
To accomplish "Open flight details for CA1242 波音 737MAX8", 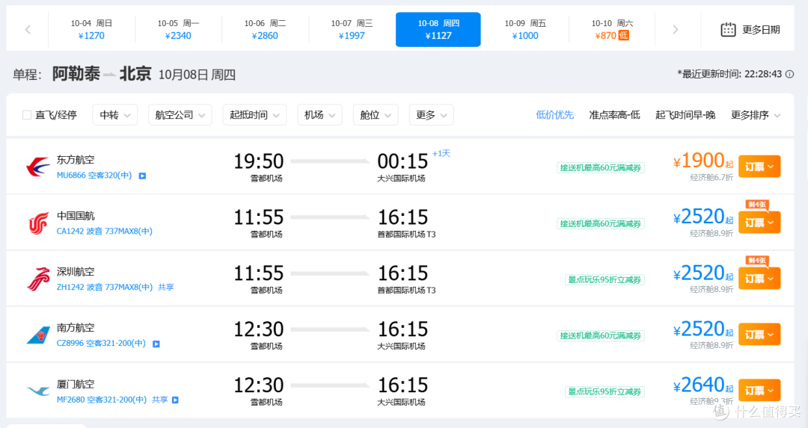I will coord(105,232).
